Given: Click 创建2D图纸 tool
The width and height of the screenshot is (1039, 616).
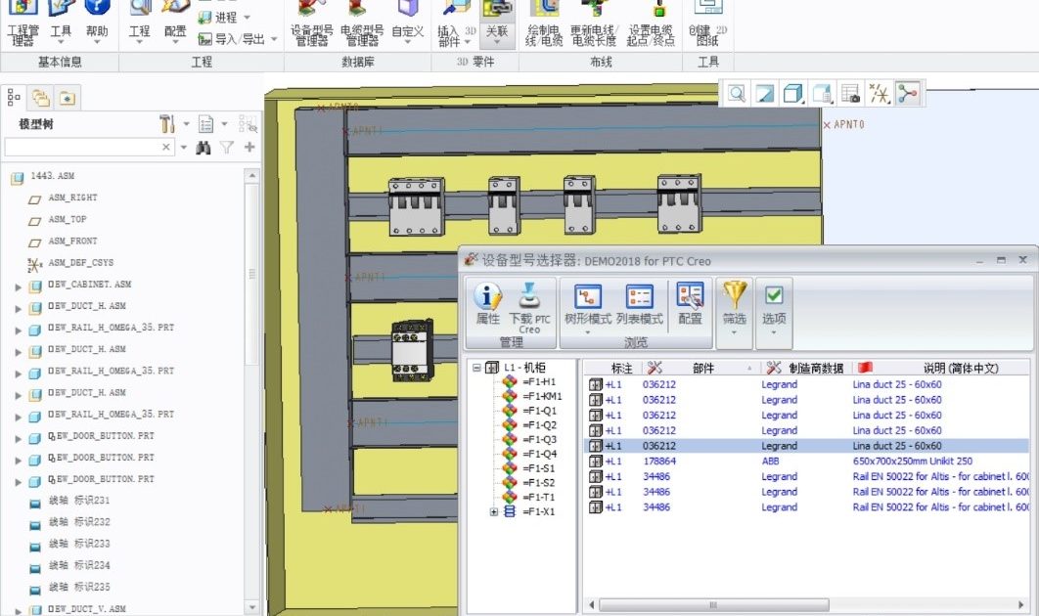Looking at the screenshot, I should click(707, 24).
